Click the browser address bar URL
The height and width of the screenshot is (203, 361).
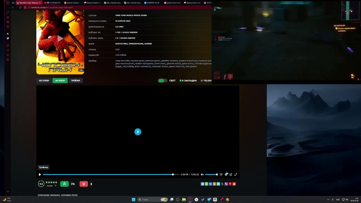pos(50,7)
